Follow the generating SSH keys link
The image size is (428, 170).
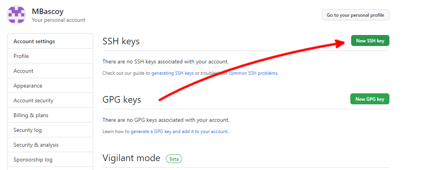(172, 73)
